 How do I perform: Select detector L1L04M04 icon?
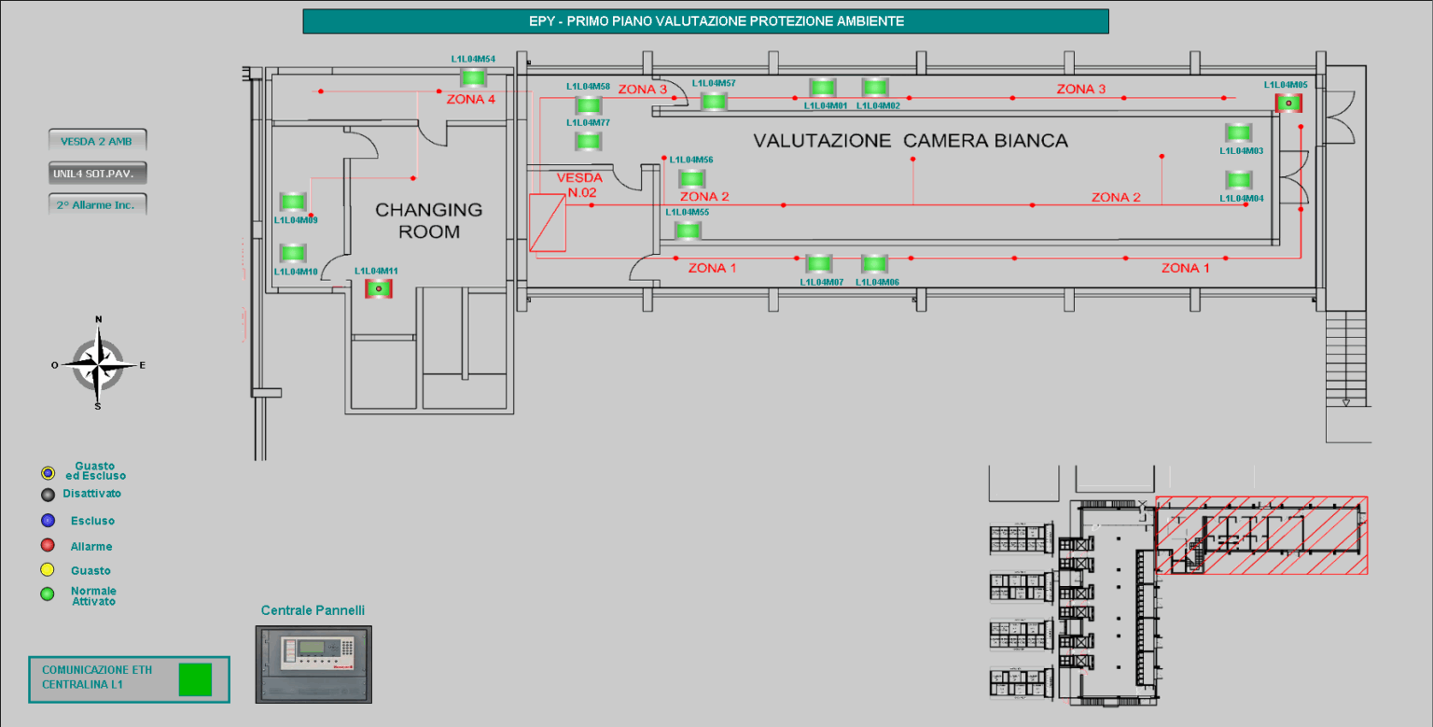click(x=1239, y=180)
